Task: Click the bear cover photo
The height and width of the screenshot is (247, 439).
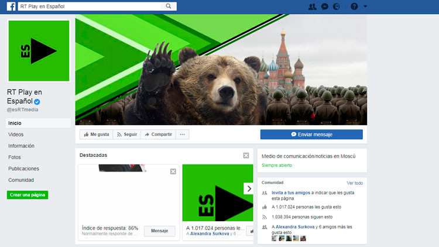Action: coord(221,70)
